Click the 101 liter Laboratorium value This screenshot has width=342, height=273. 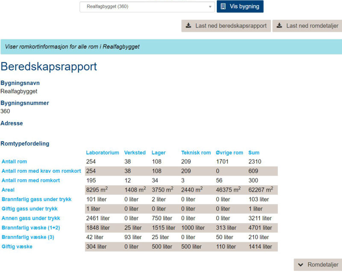click(x=97, y=199)
